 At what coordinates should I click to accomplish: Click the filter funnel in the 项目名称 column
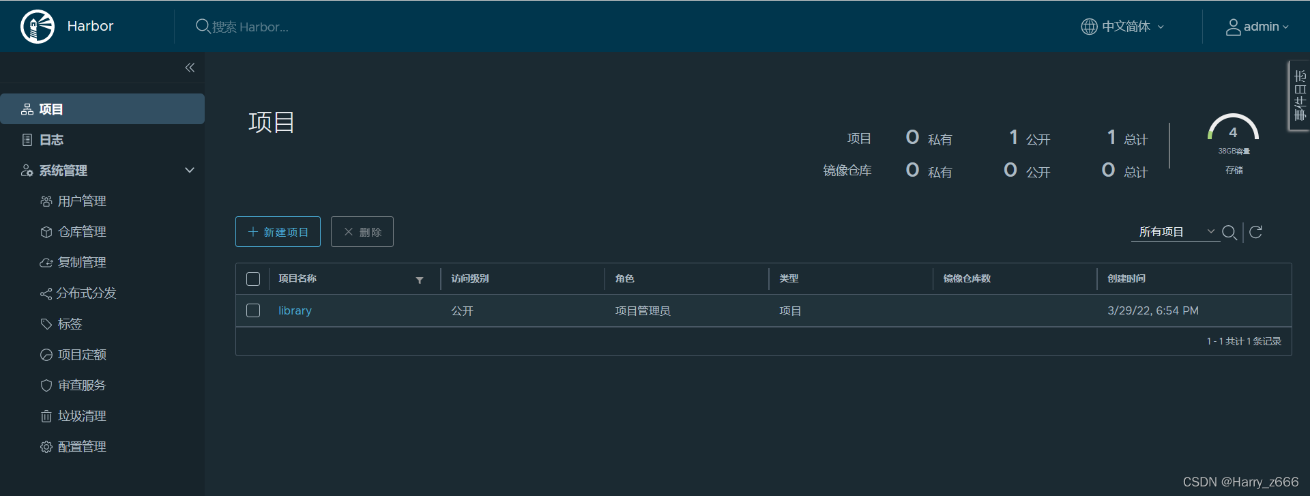pos(420,280)
